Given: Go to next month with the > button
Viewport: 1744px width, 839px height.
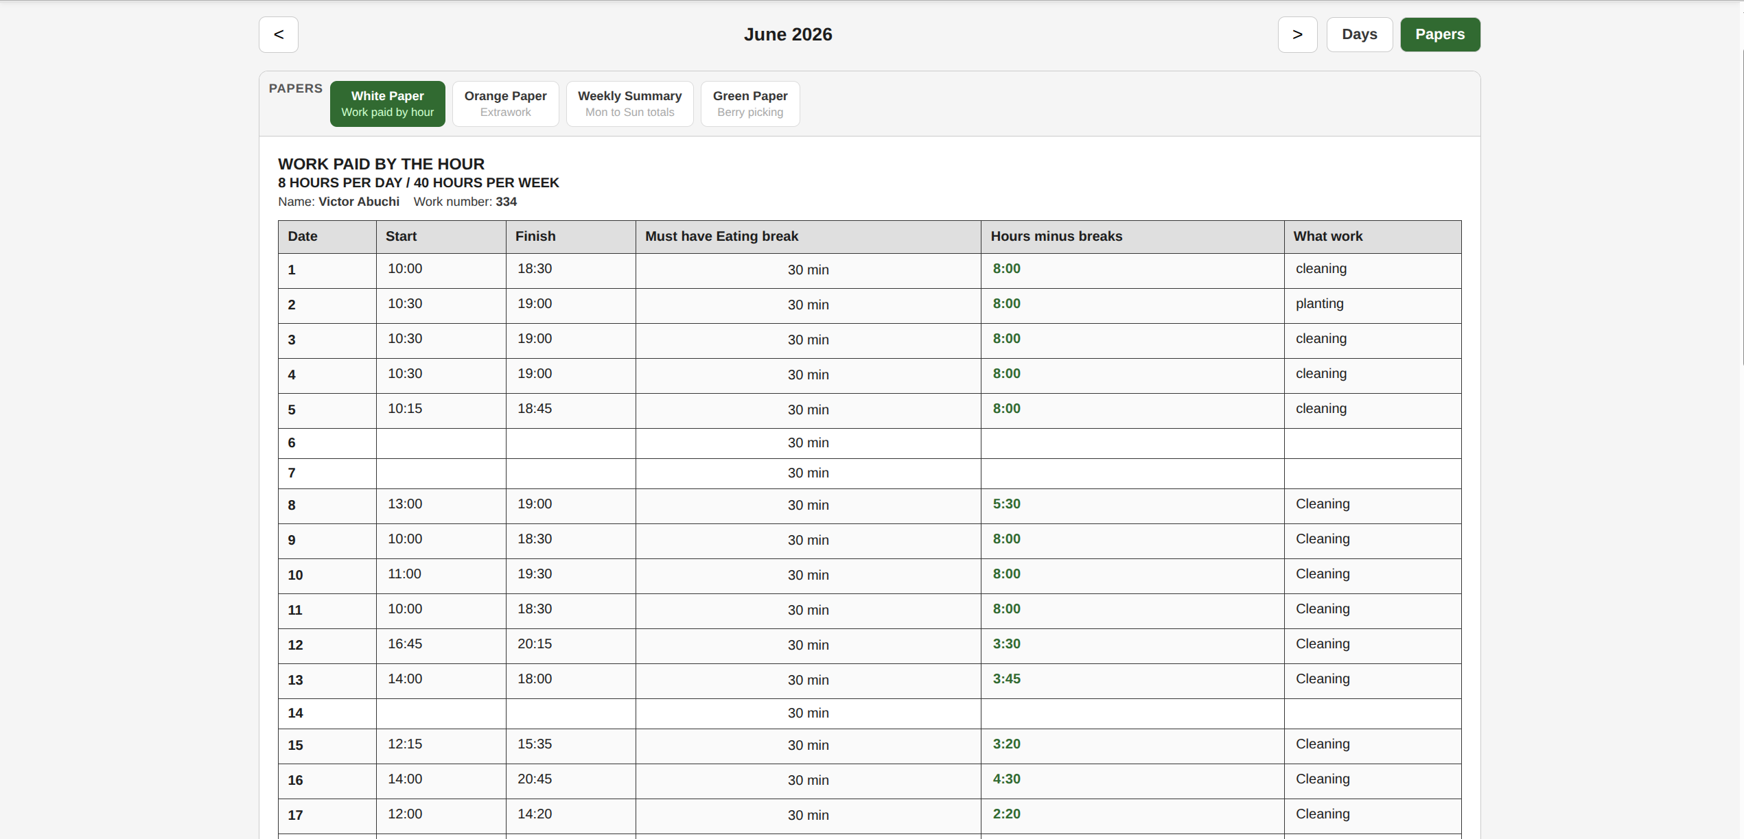Looking at the screenshot, I should tap(1297, 34).
